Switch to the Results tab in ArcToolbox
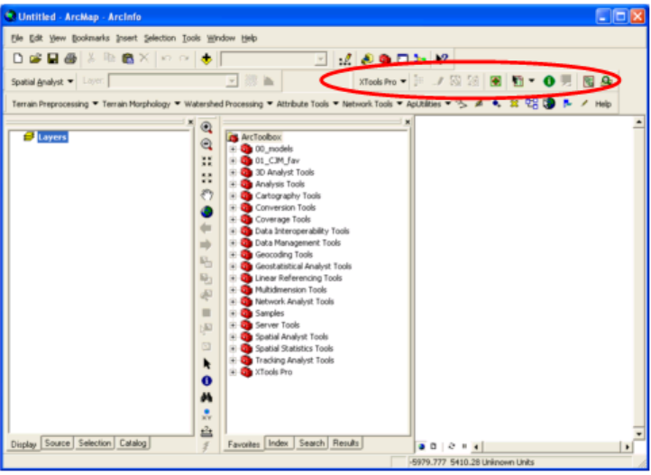This screenshot has width=651, height=475. pos(345,443)
